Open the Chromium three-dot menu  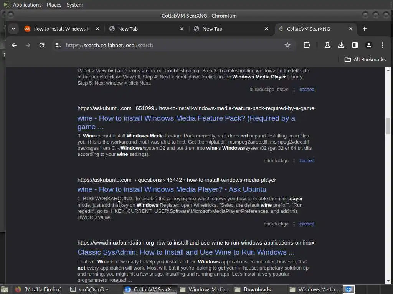tap(383, 45)
